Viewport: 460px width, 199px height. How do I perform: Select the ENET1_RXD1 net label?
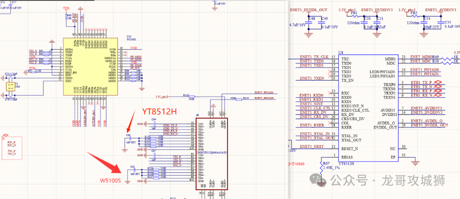[311, 100]
